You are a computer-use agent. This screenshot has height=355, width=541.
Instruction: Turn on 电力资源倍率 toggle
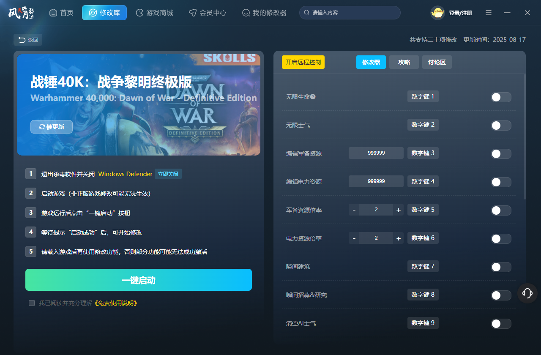click(501, 239)
